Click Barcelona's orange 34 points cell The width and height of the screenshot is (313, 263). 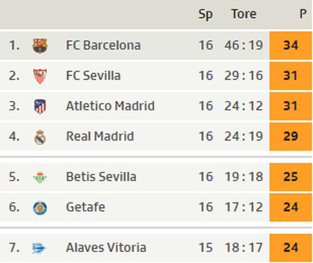click(x=290, y=46)
